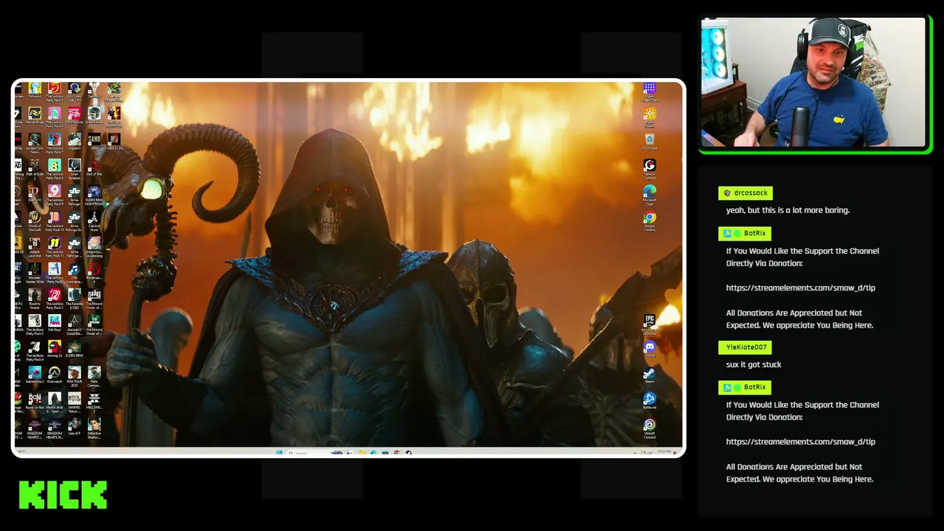Click the message "yeah, but this is a lot more boring."
Screen dimensions: 944x531
(788, 210)
